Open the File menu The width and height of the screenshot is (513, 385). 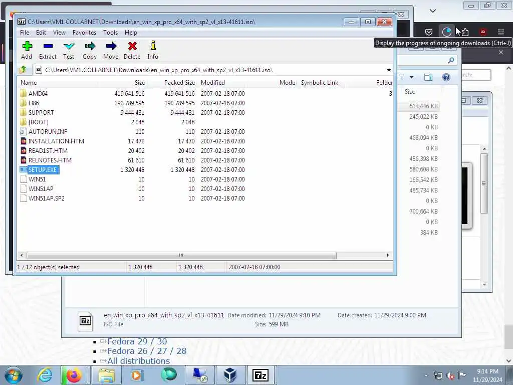25,33
